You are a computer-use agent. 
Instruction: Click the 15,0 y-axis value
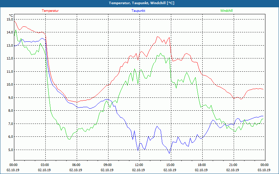pyautogui.click(x=10, y=19)
